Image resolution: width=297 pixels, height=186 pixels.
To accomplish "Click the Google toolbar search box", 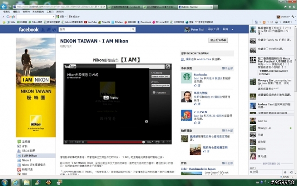I will 34,17.
